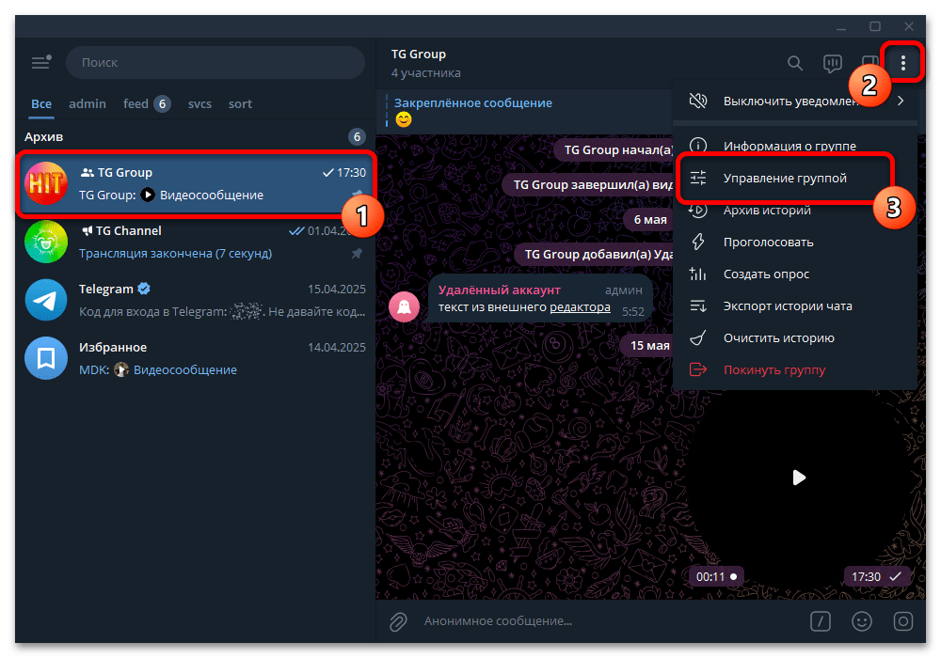Maximize the Telegram window
The width and height of the screenshot is (941, 658).
pyautogui.click(x=875, y=26)
